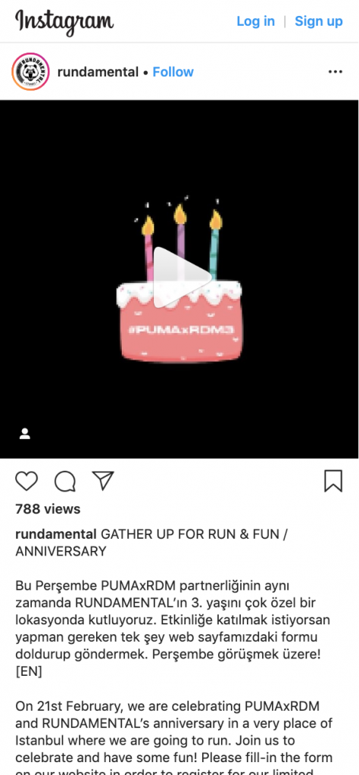Save the post with the bookmark icon

[333, 481]
